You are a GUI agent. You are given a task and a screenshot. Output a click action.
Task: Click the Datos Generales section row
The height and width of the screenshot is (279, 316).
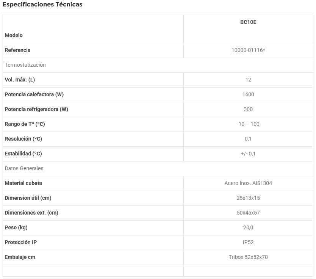(x=24, y=168)
